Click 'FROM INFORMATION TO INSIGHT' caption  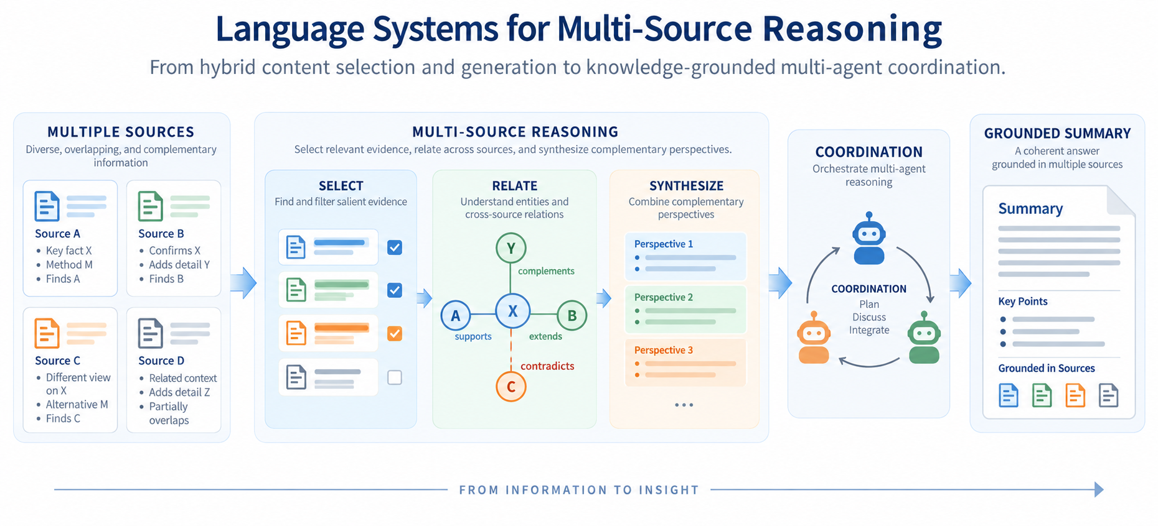[579, 490]
